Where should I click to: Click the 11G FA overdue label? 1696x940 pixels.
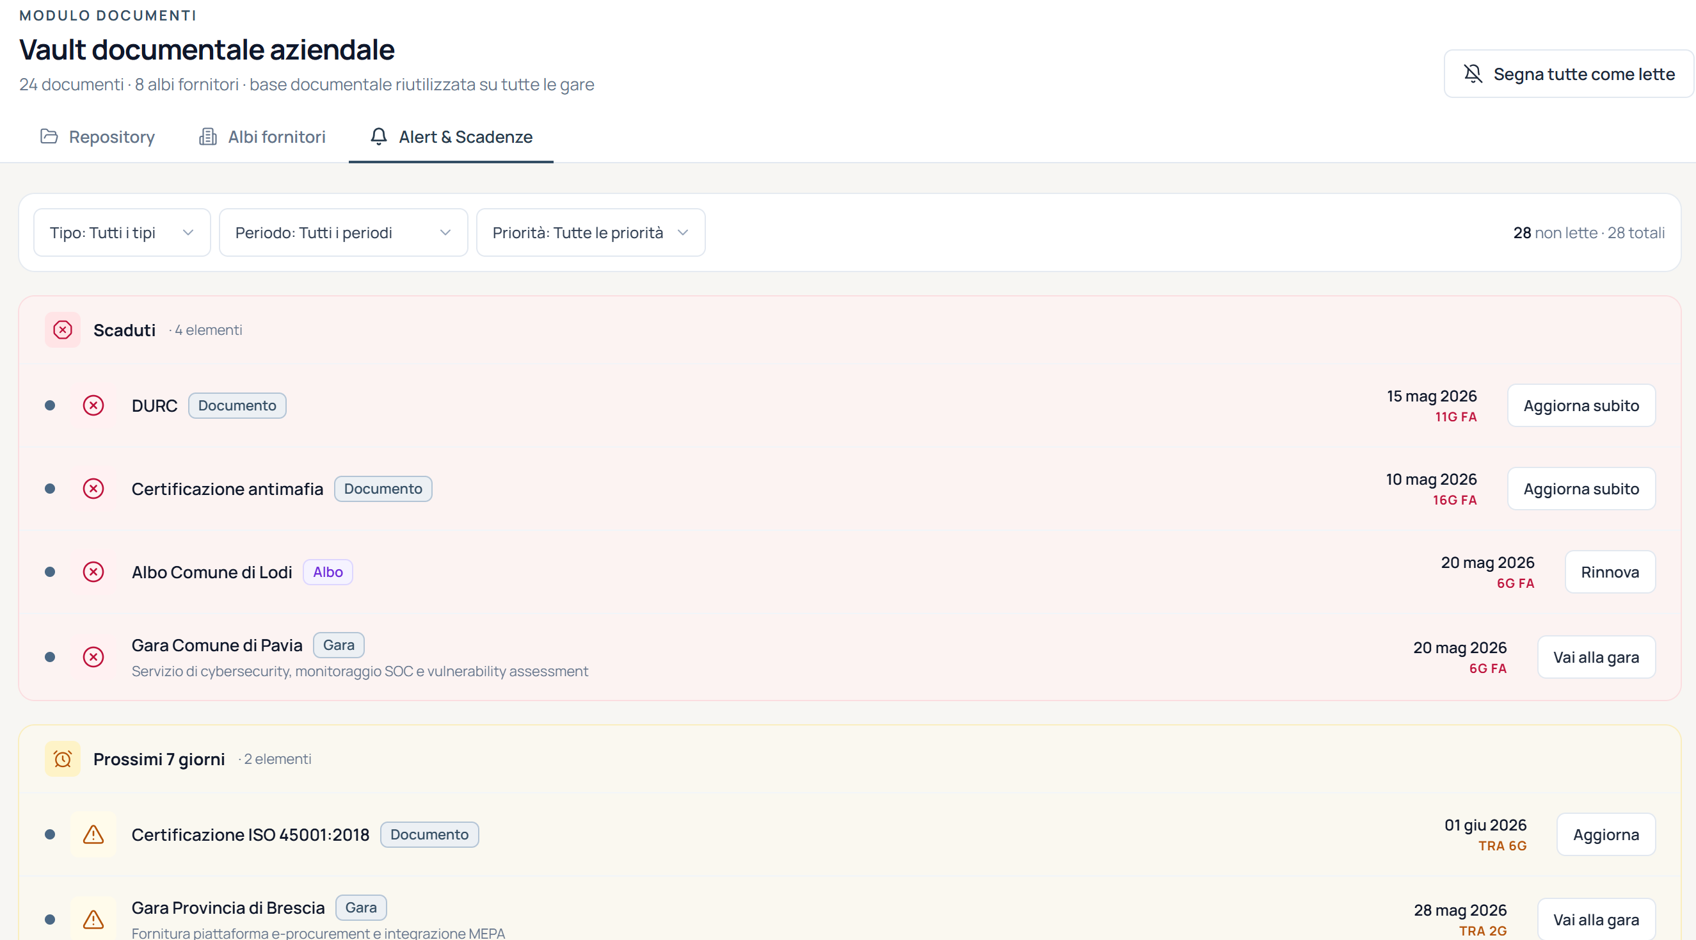point(1457,417)
